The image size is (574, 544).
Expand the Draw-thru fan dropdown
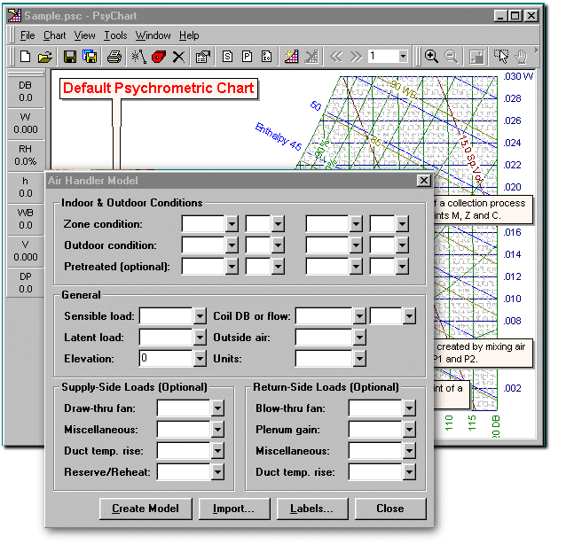coord(217,408)
